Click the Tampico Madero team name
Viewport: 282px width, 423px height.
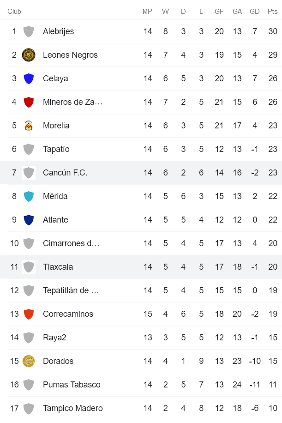pos(73,408)
